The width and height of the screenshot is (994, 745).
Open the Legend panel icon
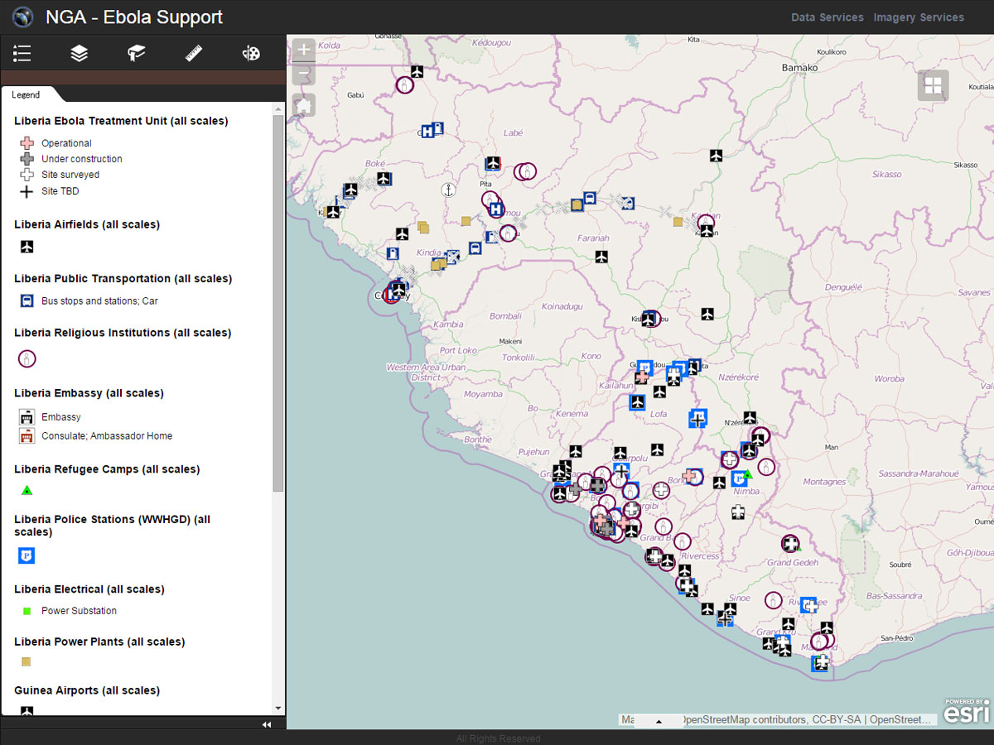(x=22, y=53)
